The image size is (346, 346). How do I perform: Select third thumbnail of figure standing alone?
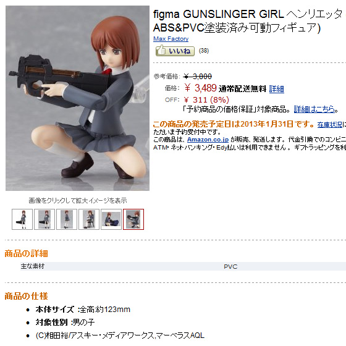coord(67,219)
